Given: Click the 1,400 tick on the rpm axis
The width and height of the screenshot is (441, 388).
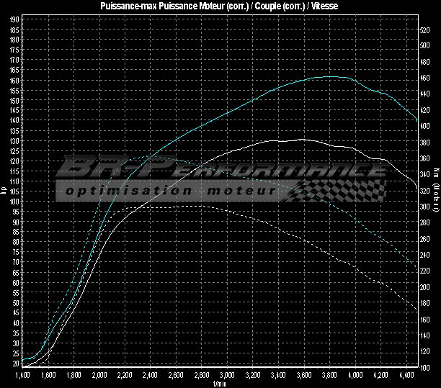Looking at the screenshot, I should tap(22, 376).
